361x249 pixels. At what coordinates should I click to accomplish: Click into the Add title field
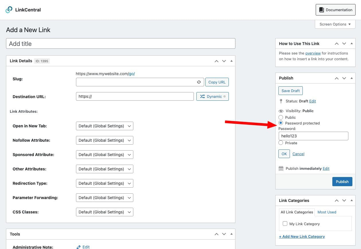click(x=120, y=44)
